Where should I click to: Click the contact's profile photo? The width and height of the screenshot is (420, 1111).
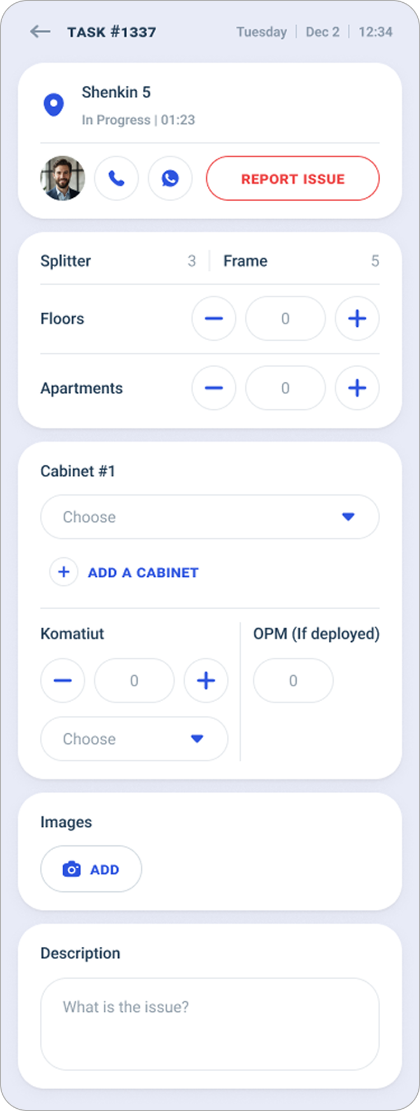pos(63,178)
